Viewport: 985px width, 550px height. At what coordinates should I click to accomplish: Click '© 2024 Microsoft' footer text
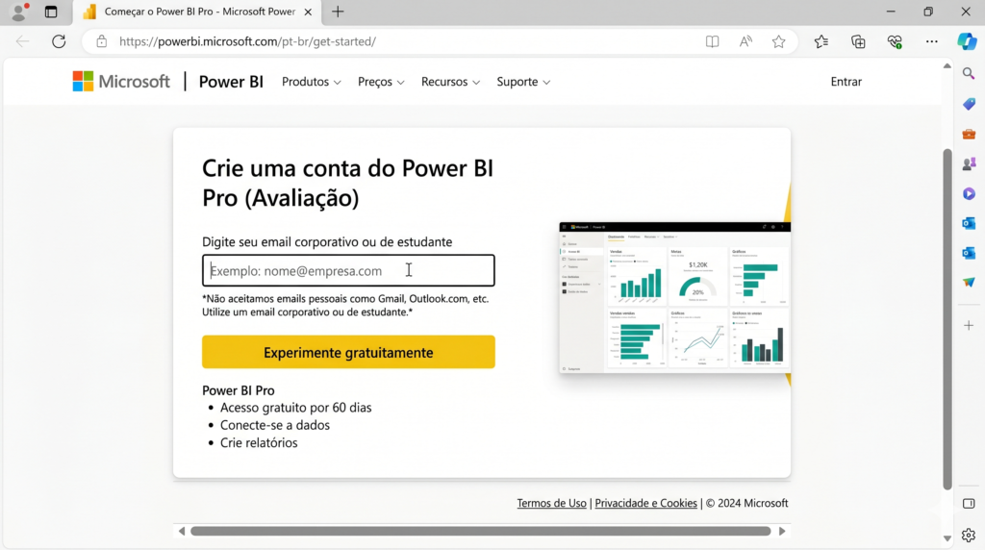tap(746, 503)
